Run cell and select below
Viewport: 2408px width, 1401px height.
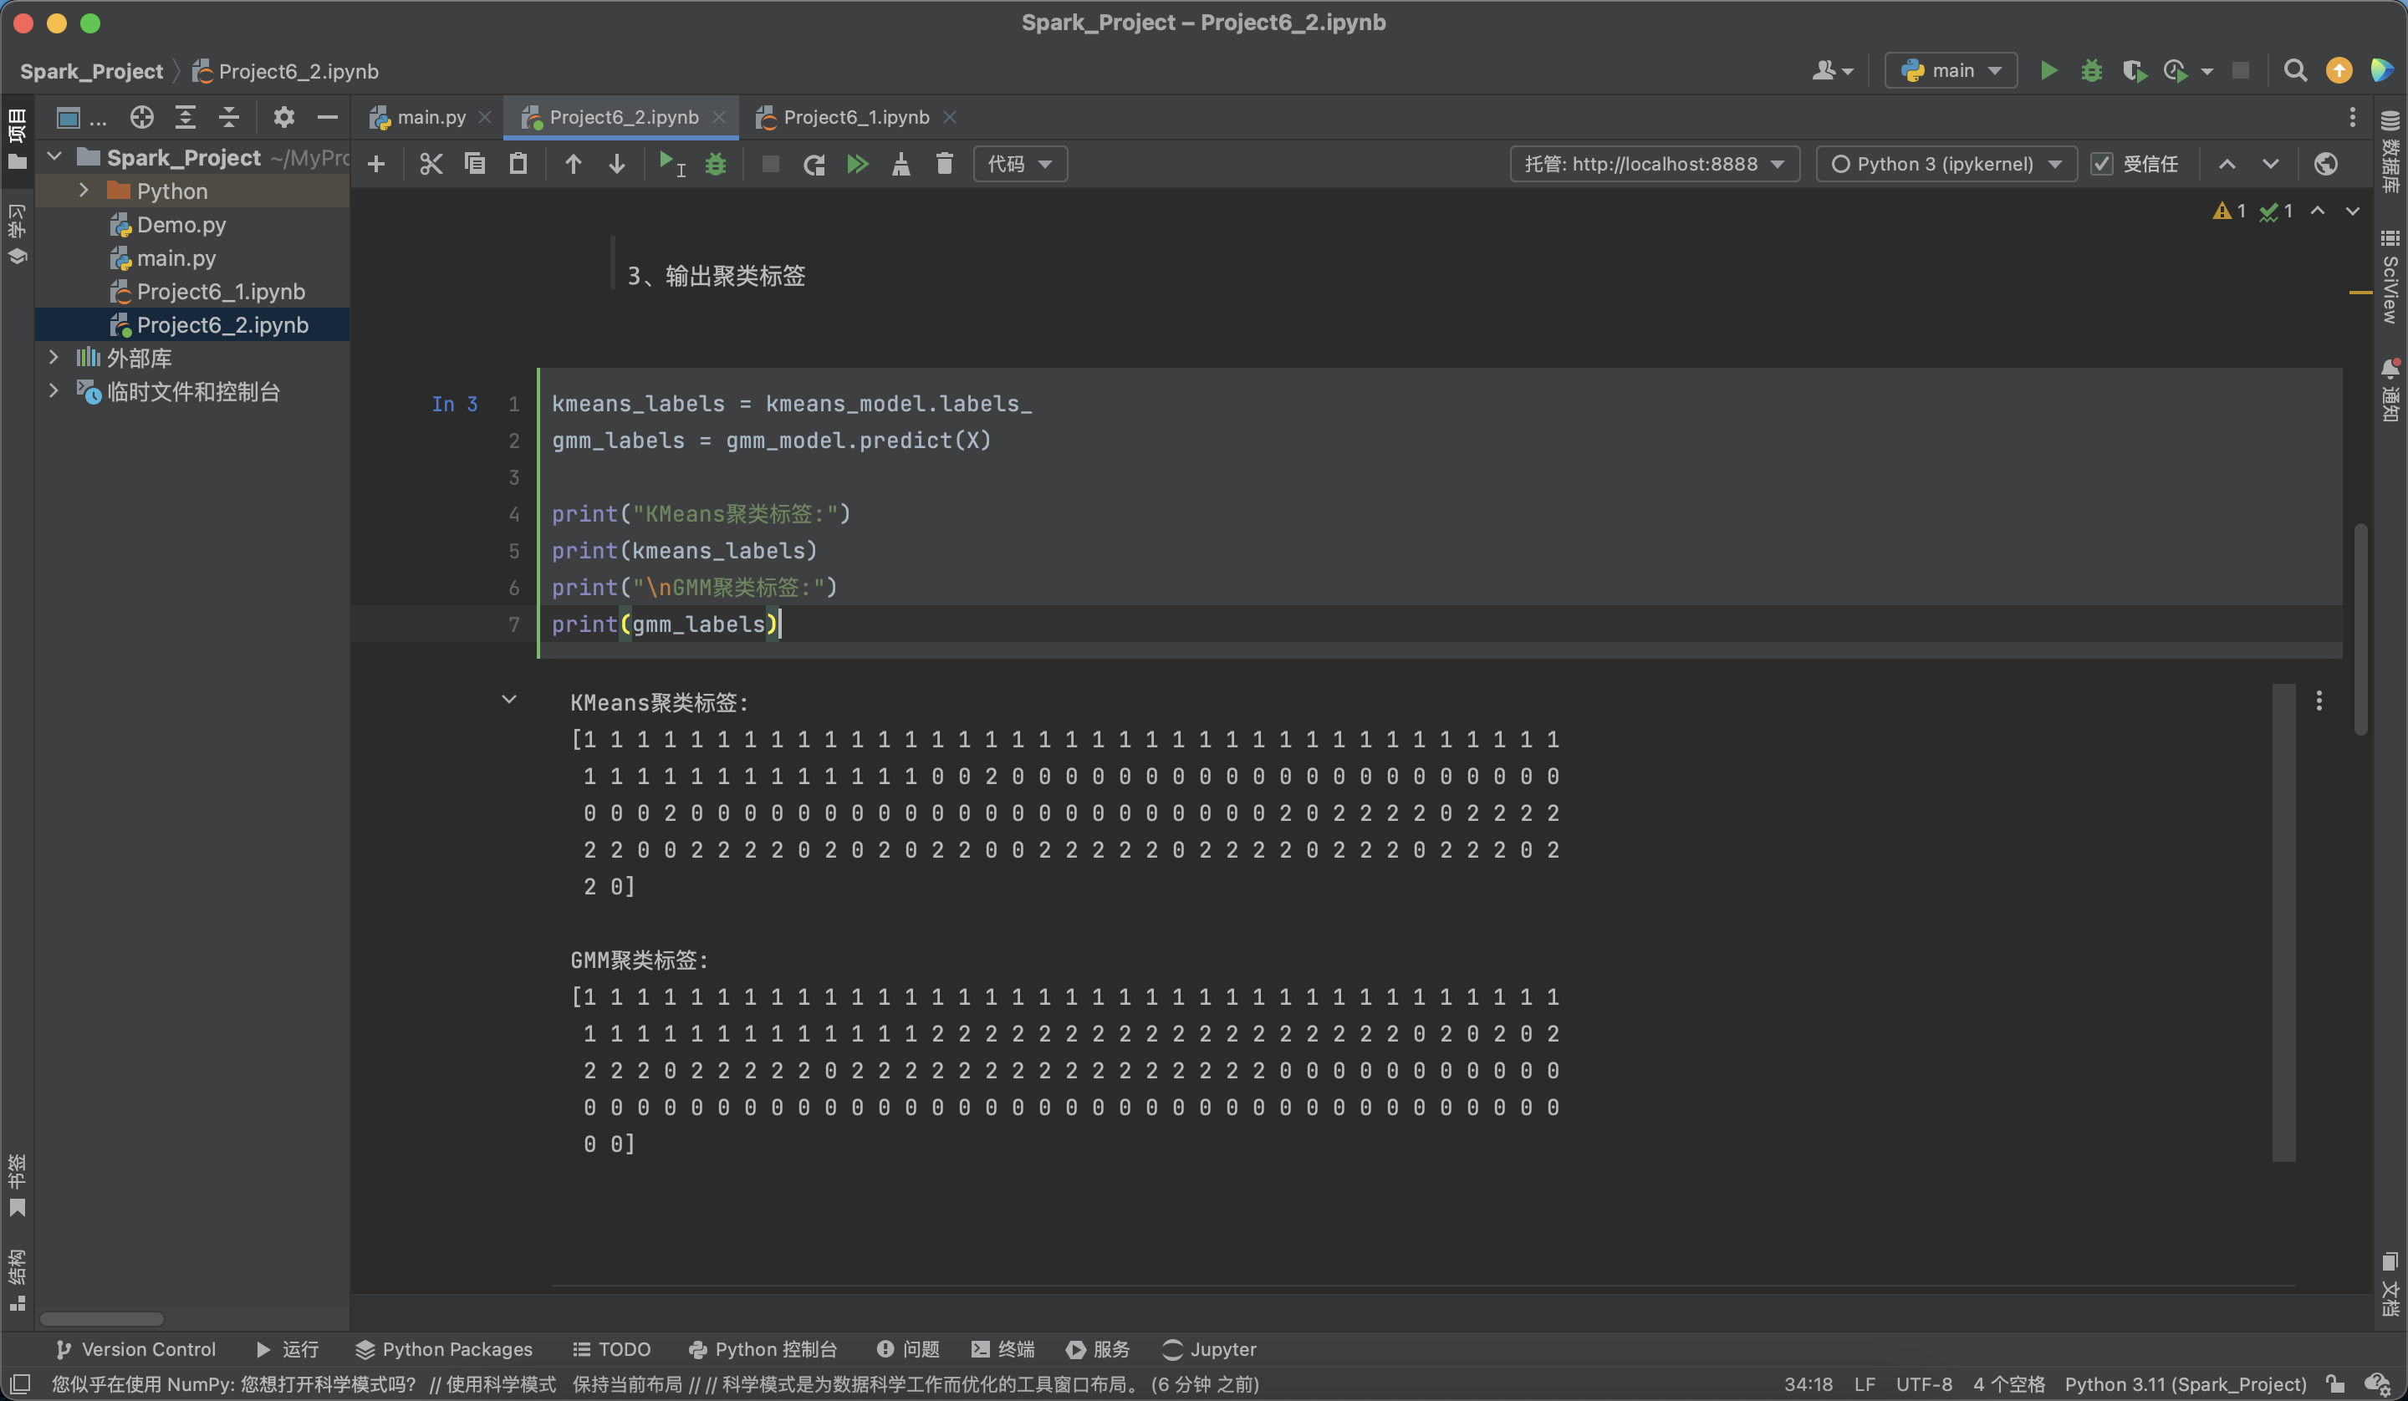pos(671,165)
